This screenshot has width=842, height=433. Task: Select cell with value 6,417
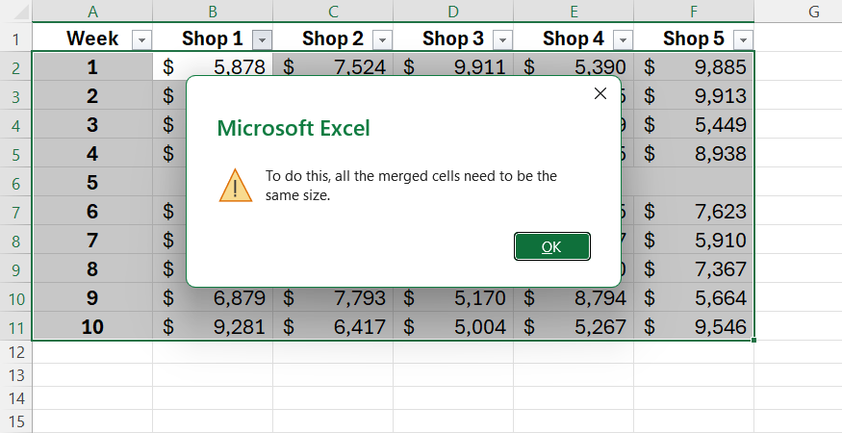pyautogui.click(x=333, y=327)
